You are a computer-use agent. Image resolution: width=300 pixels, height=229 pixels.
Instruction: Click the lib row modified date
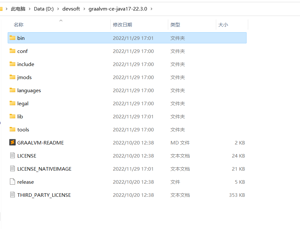[x=133, y=116]
